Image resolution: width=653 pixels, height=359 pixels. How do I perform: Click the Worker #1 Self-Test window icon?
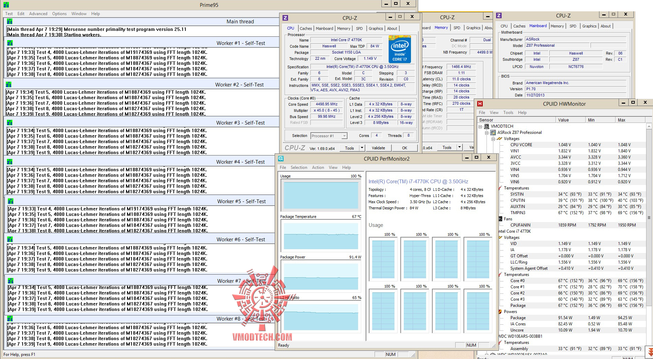[x=10, y=43]
